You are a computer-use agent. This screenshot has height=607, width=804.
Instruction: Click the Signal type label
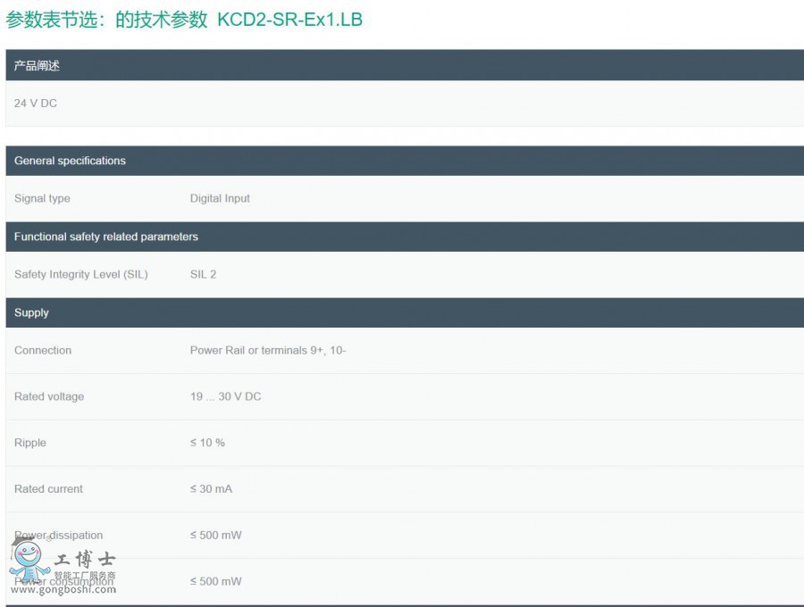[x=42, y=198]
